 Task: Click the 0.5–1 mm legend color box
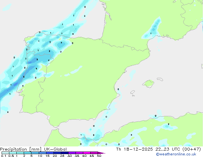point(13,153)
